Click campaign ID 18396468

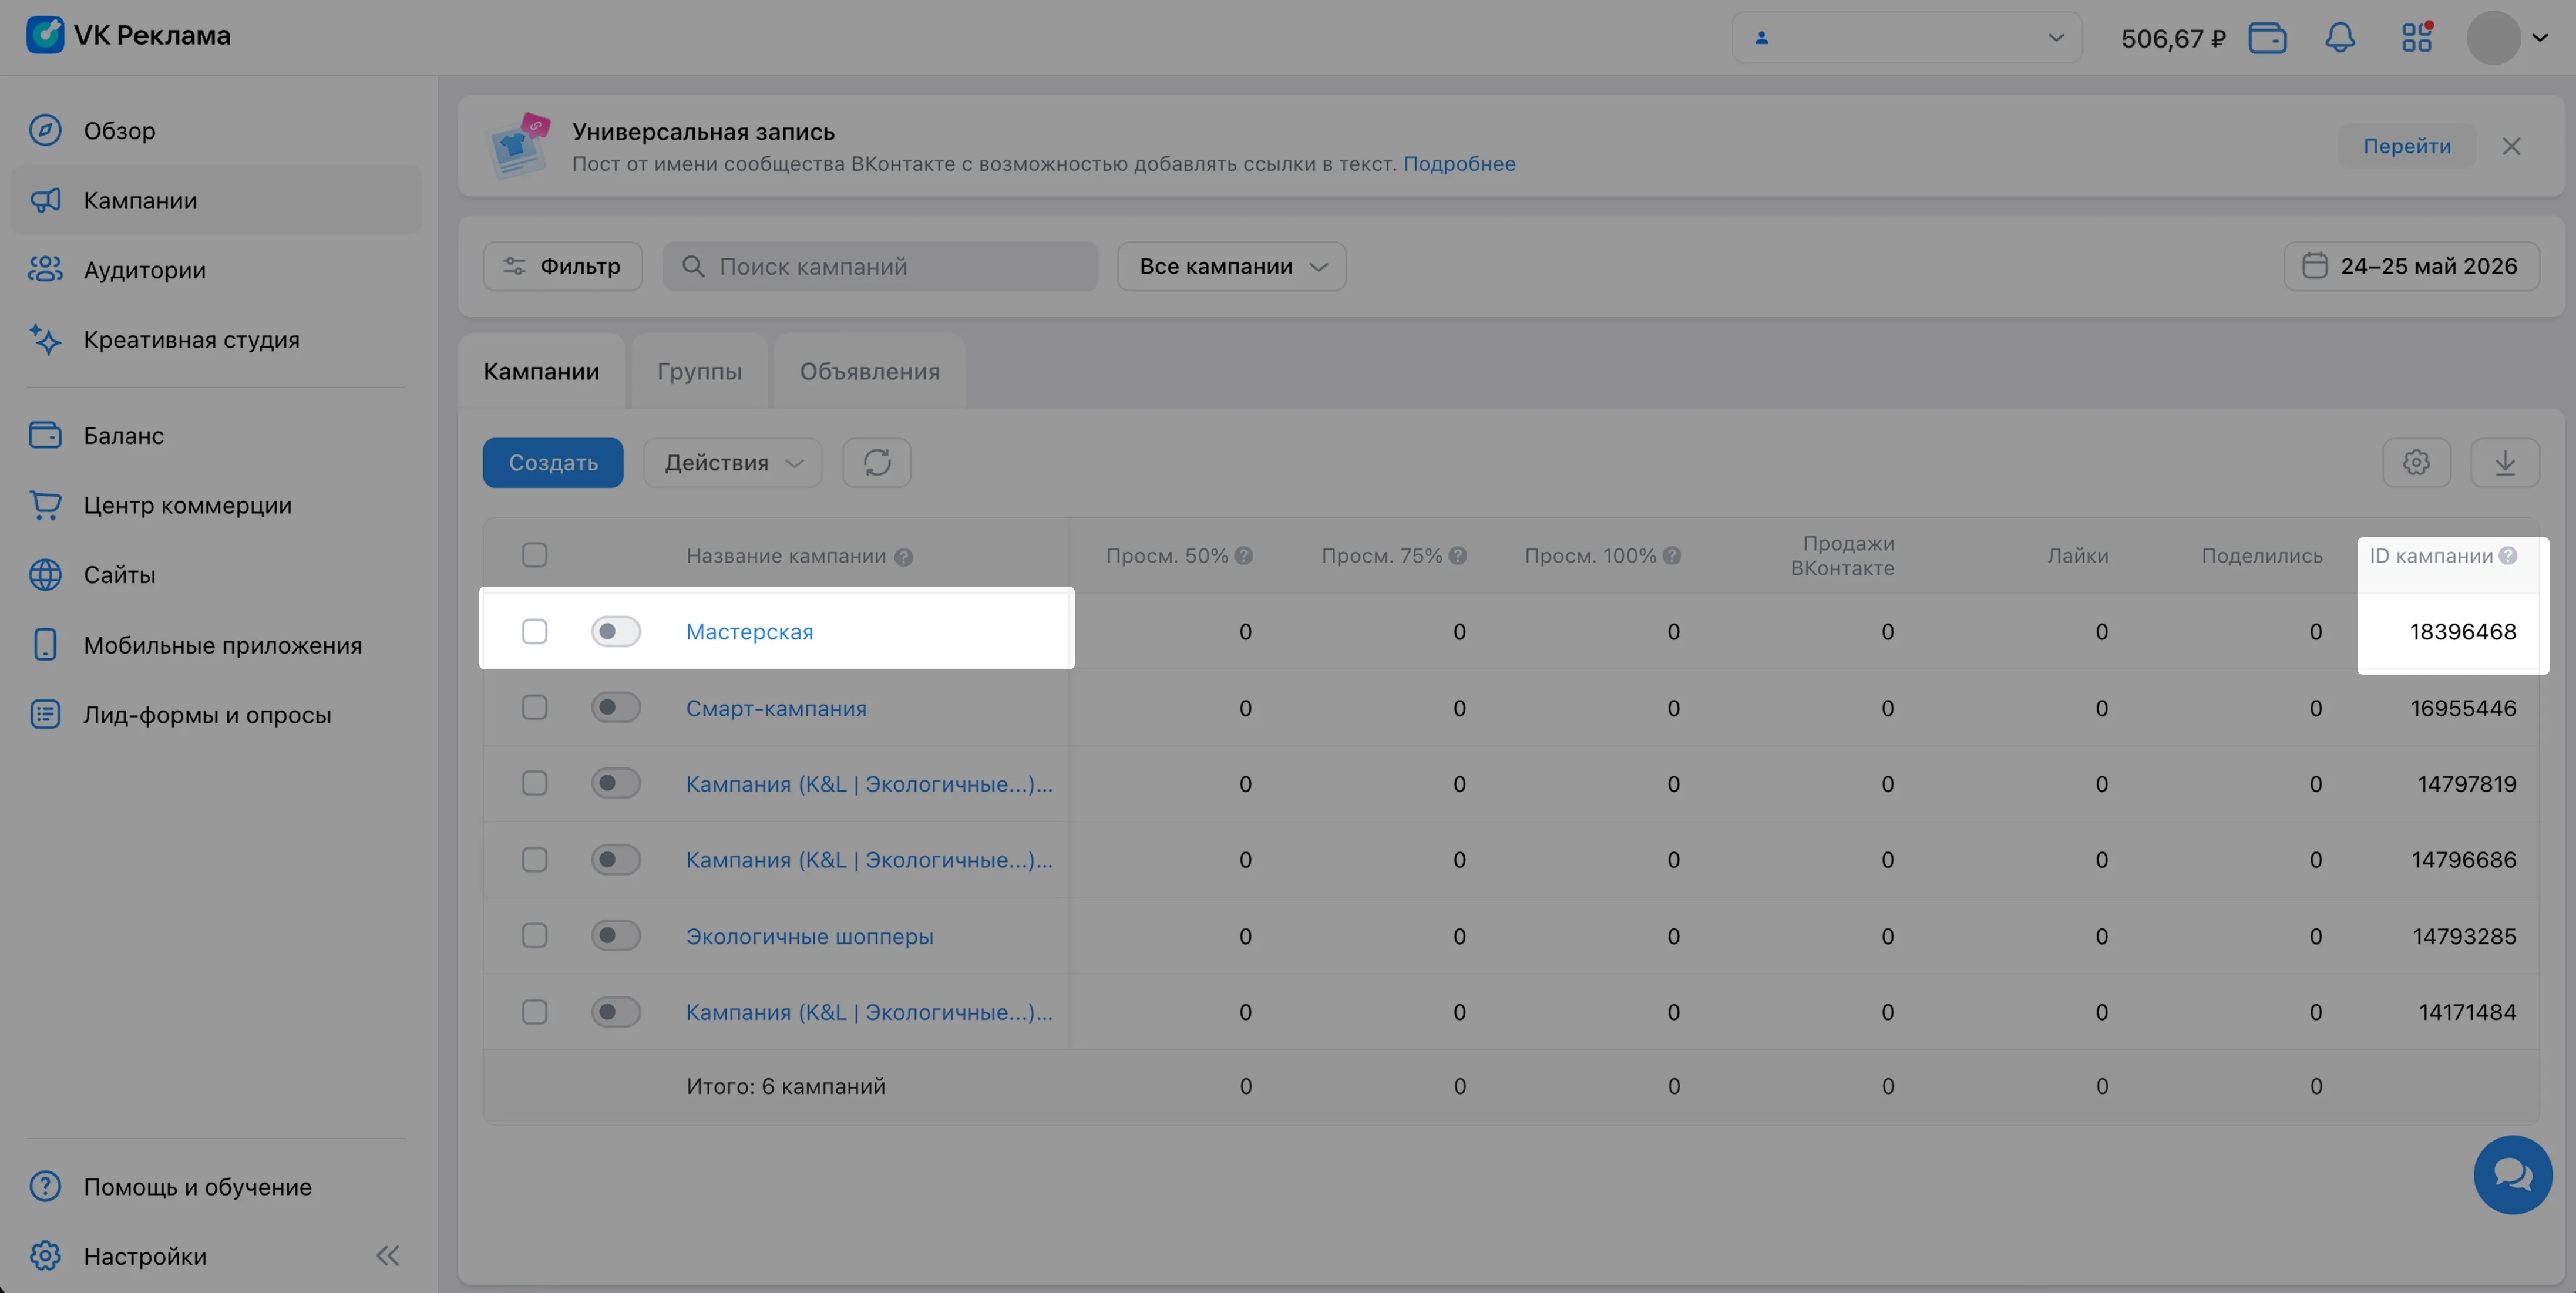coord(2462,632)
